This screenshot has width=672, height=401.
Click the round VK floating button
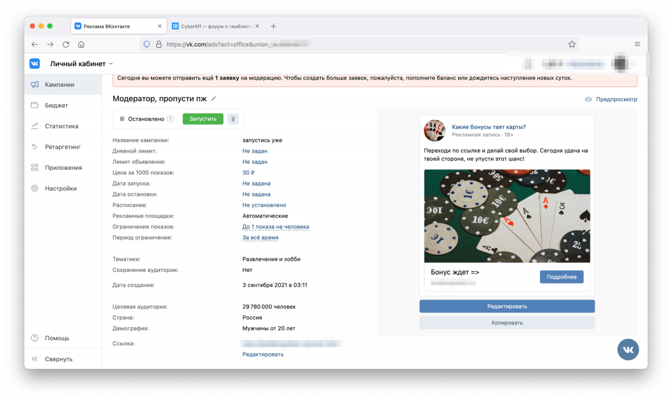(628, 350)
